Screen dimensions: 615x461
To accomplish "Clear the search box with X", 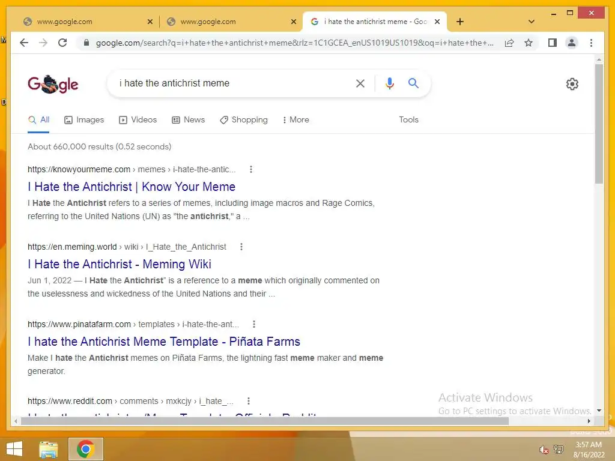I will click(360, 83).
